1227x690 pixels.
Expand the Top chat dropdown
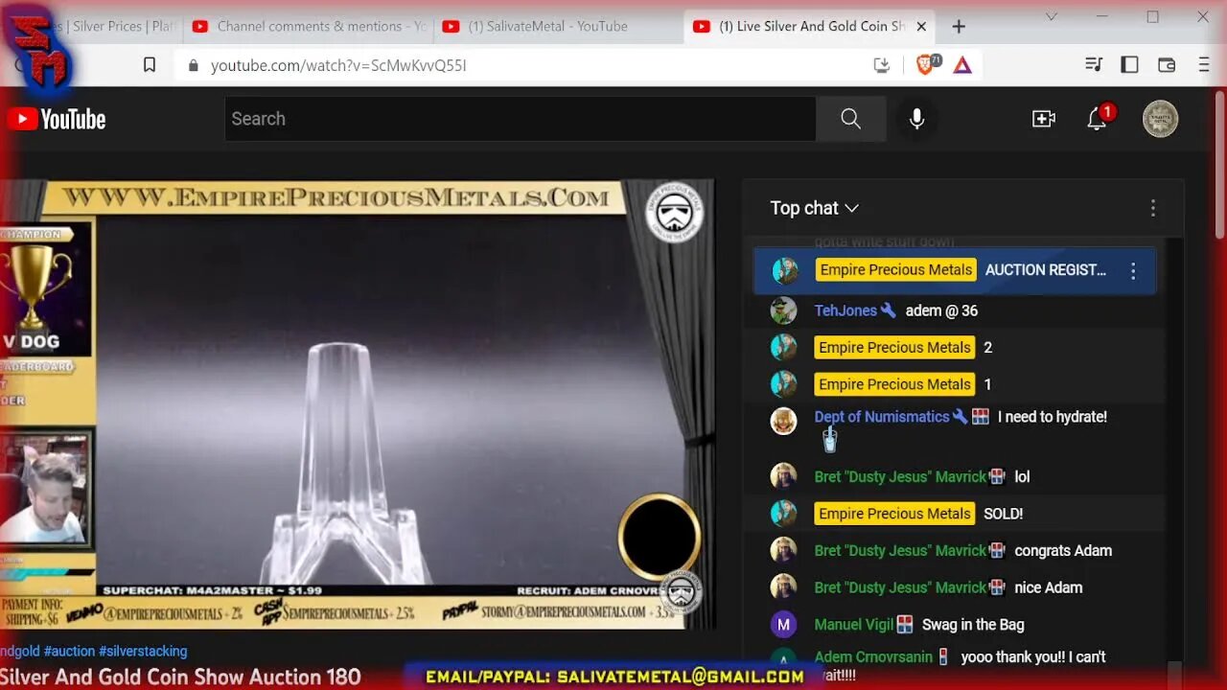815,208
